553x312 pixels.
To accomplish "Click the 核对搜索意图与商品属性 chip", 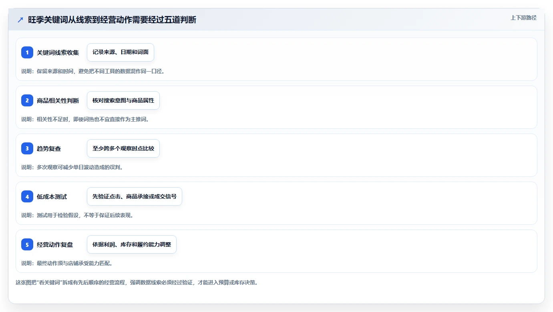I will pyautogui.click(x=123, y=100).
